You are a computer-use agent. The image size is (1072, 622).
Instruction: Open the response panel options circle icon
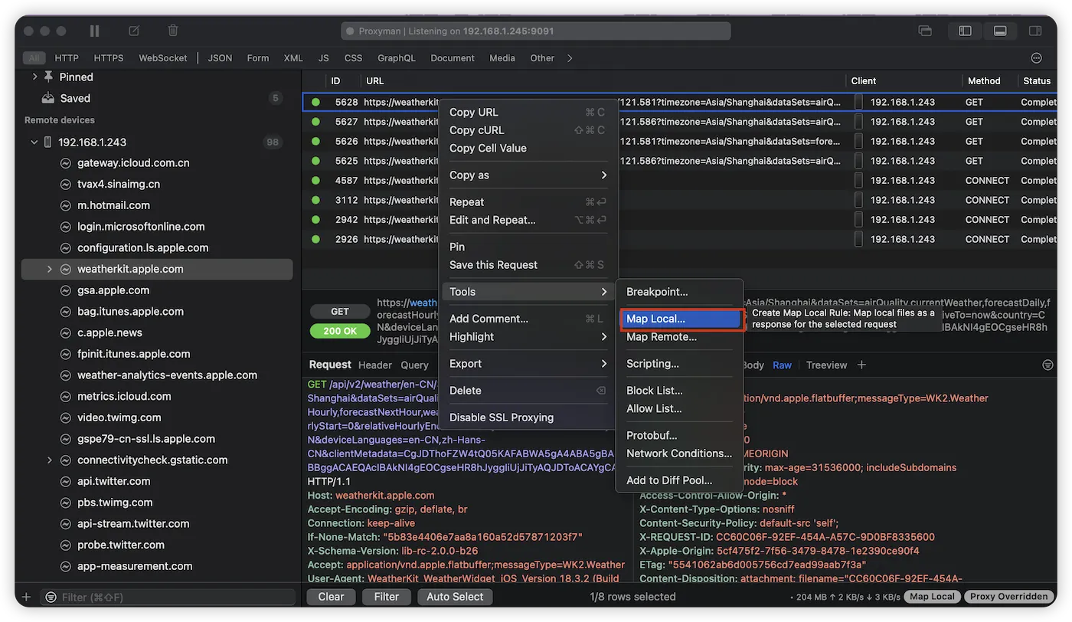[x=1047, y=365]
